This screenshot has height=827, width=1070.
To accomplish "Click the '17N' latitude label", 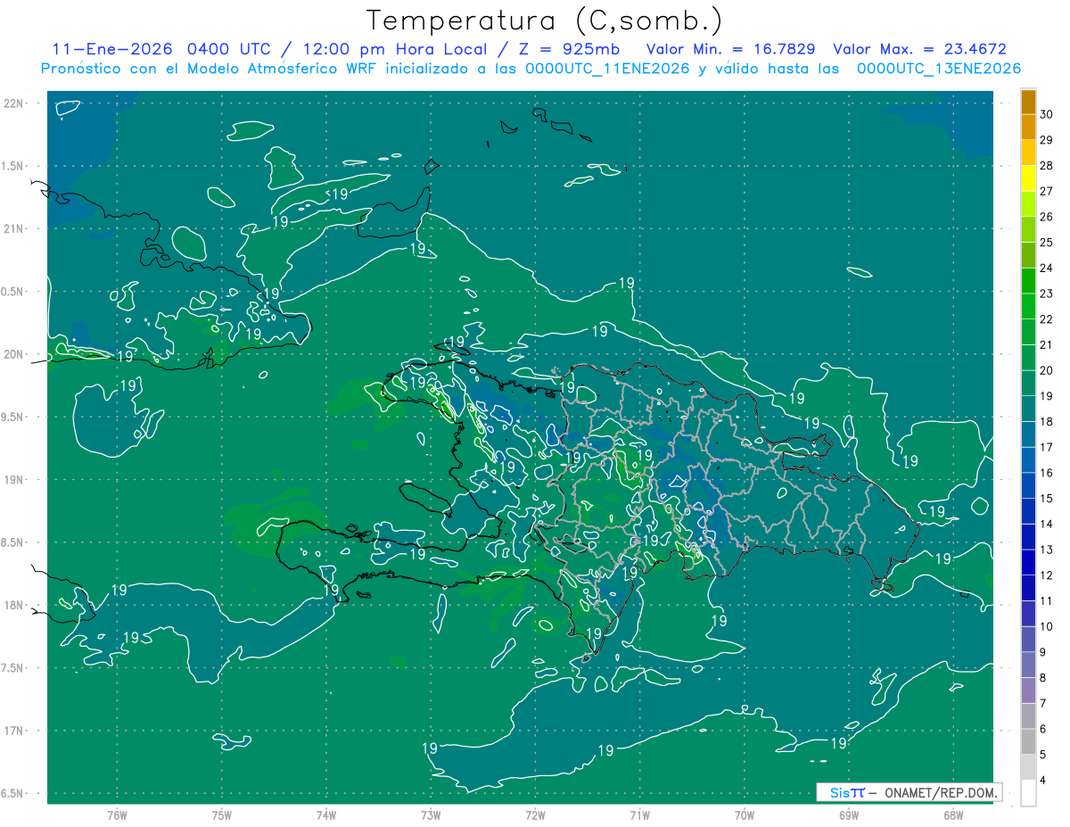I will [x=14, y=731].
